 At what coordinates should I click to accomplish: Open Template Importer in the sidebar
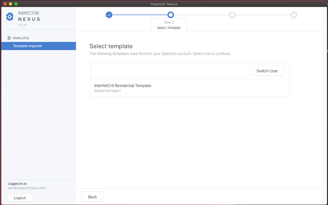[x=28, y=46]
